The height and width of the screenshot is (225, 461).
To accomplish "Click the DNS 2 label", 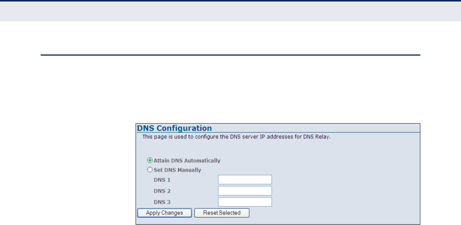I will (x=162, y=191).
